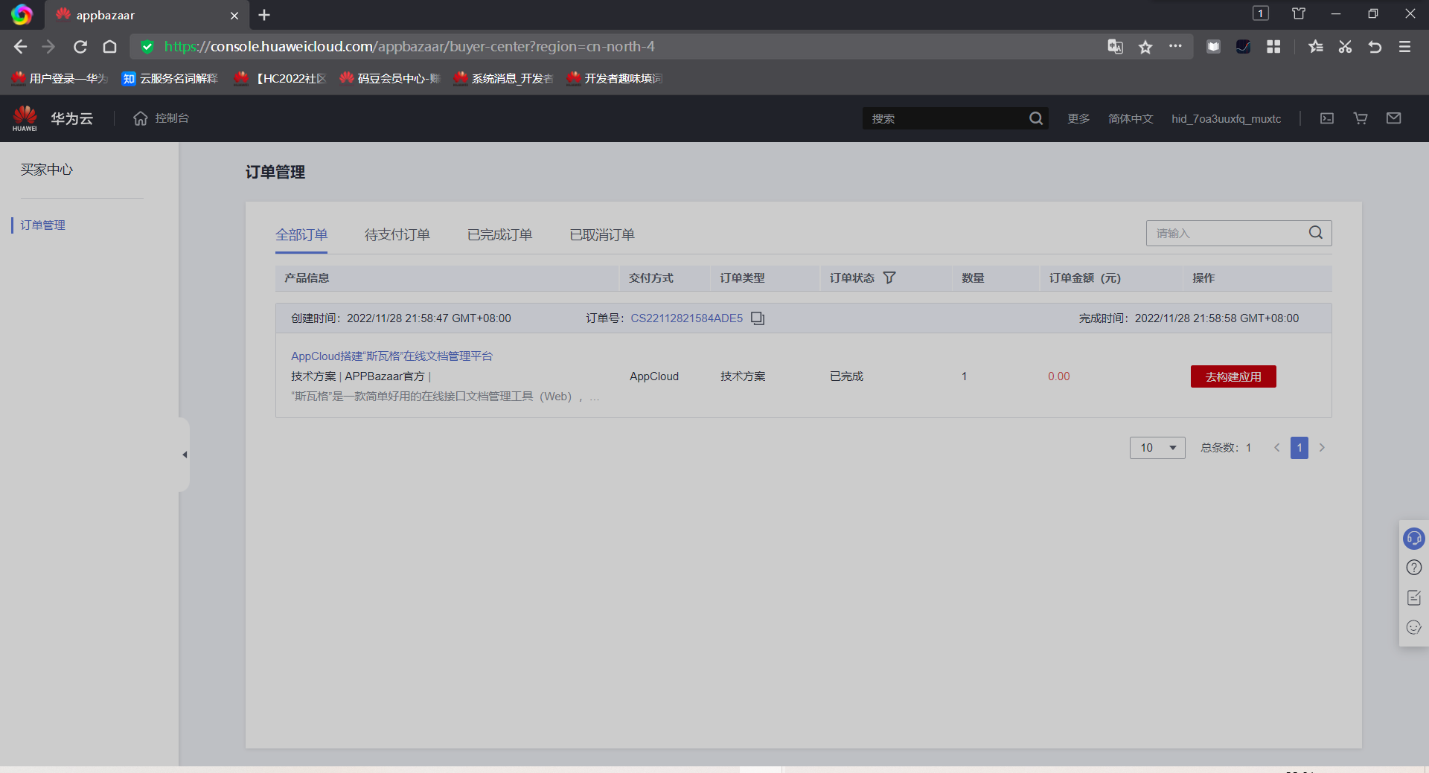The image size is (1429, 773).
Task: Close the appbazaar tab
Action: (x=234, y=15)
